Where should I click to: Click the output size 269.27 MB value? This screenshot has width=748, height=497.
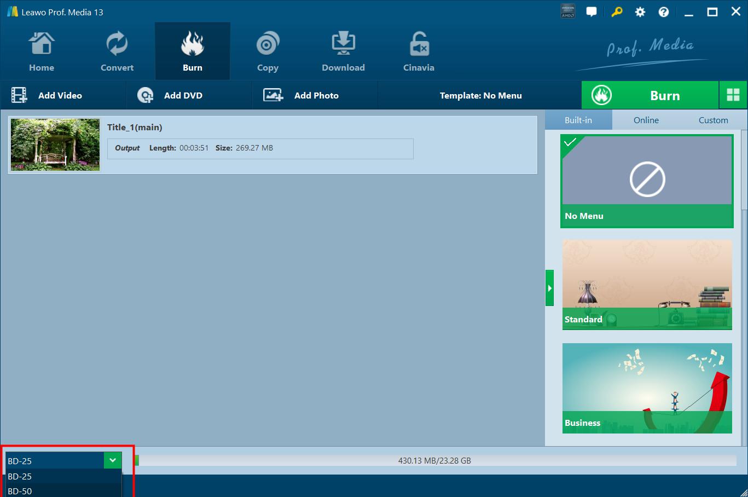[x=254, y=148]
